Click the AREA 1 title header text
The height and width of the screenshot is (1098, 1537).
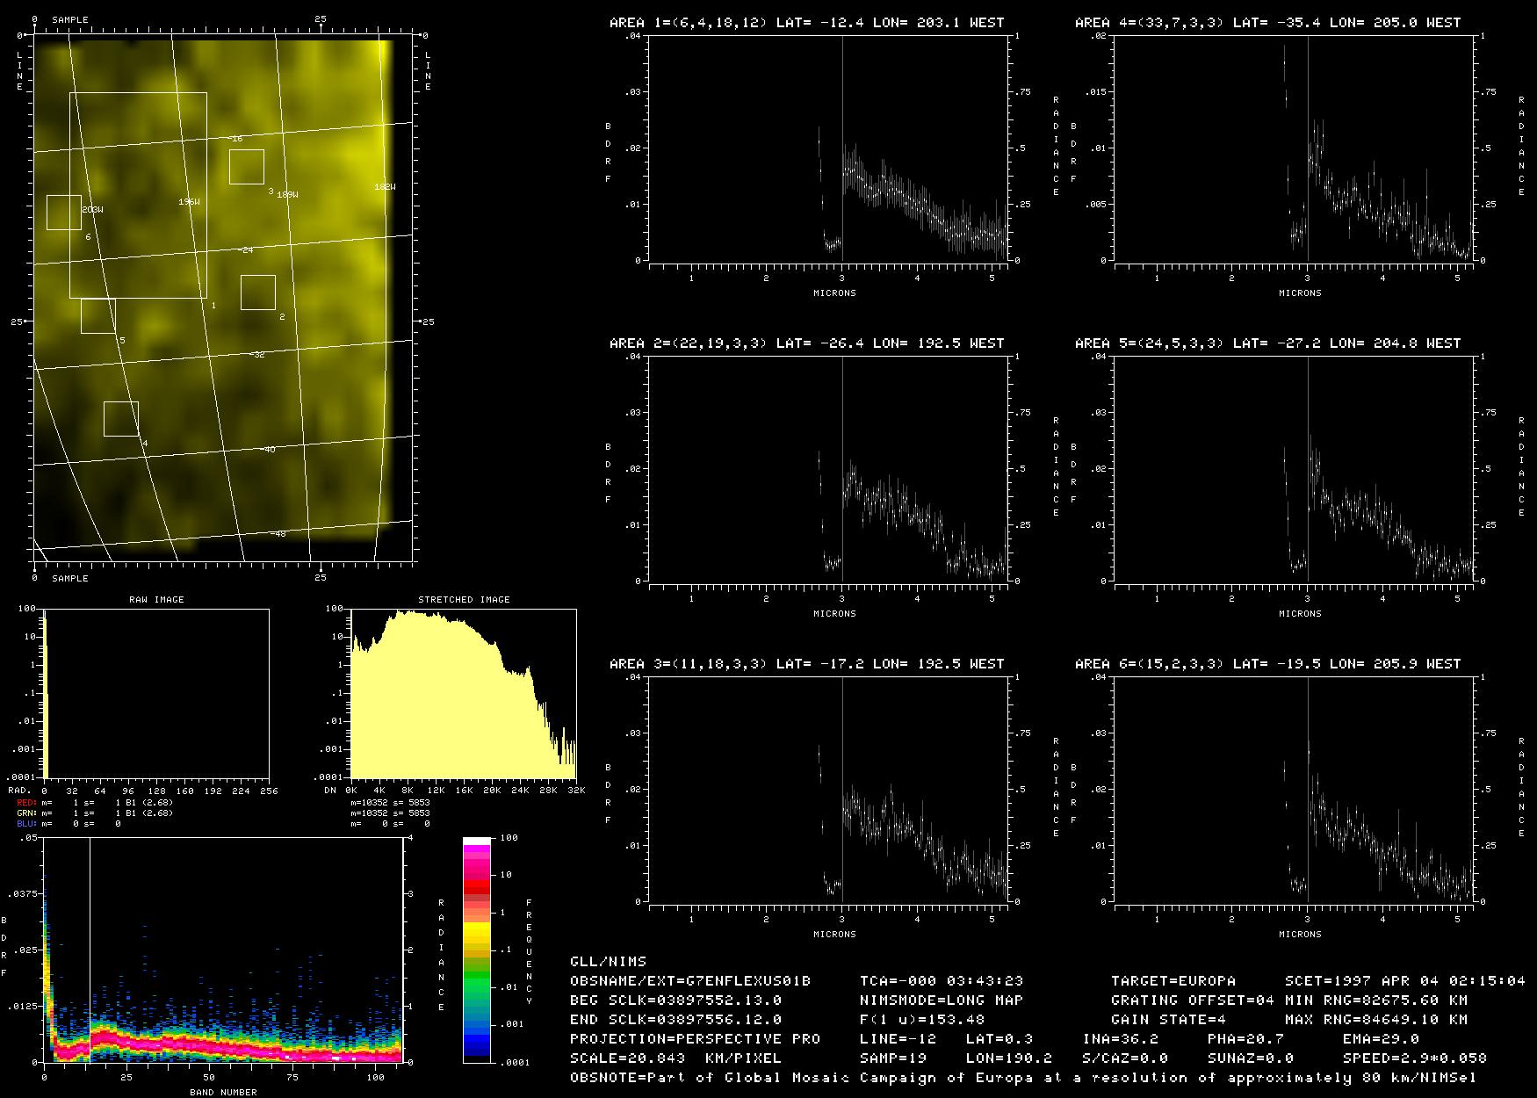pos(806,23)
